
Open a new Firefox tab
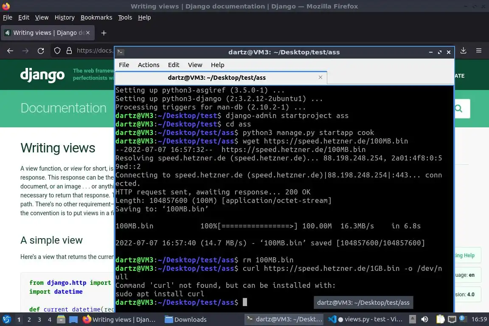(x=104, y=33)
